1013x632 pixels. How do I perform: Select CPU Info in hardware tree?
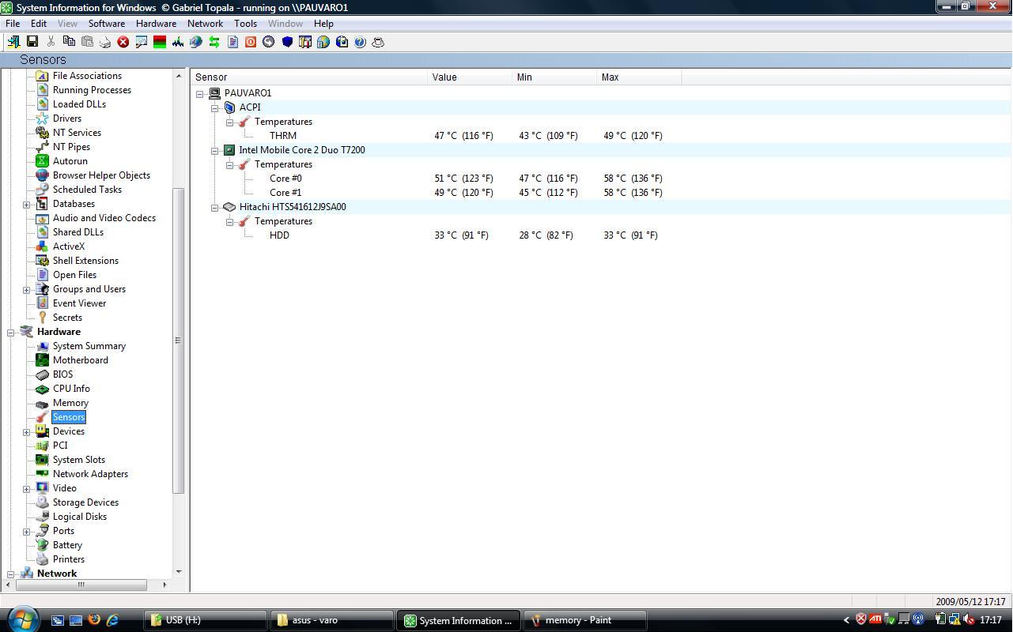click(x=71, y=389)
